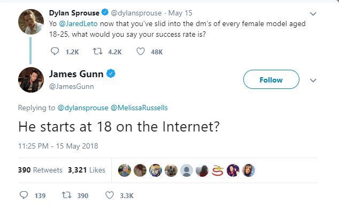Viewport: 339px width, 205px height.
Task: Follow James Gunn
Action: [271, 79]
